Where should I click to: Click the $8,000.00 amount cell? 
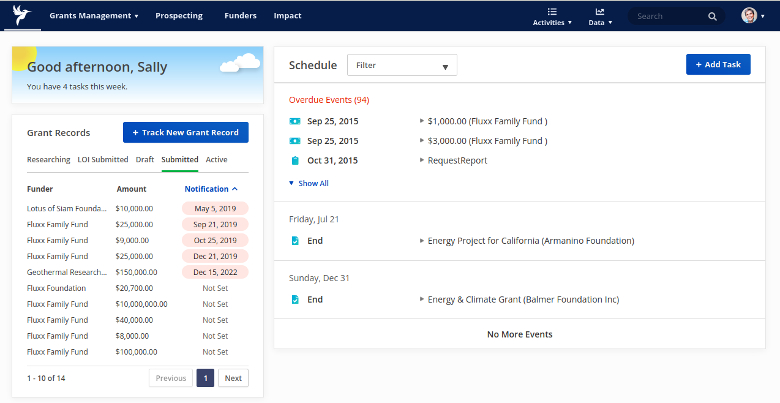(x=132, y=336)
